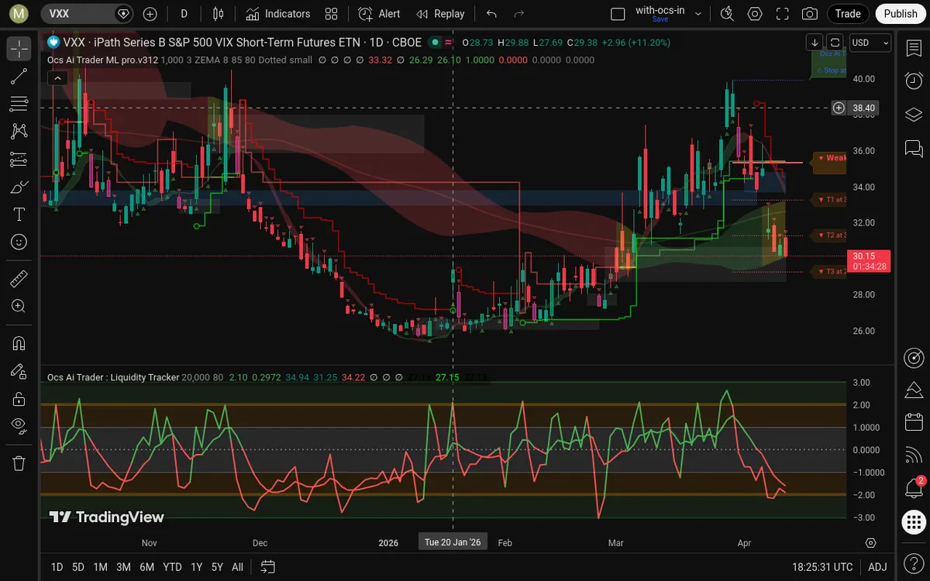
Task: Select the YTD date range
Action: click(172, 567)
